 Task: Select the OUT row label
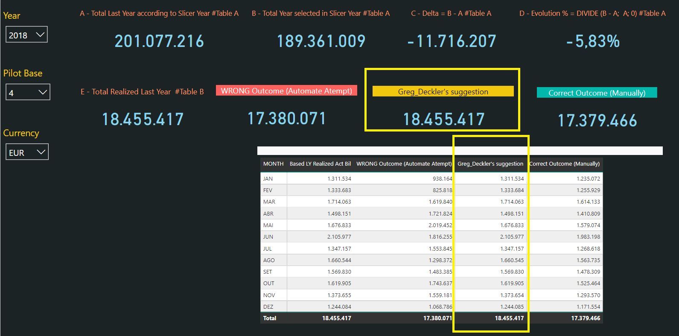(x=269, y=283)
